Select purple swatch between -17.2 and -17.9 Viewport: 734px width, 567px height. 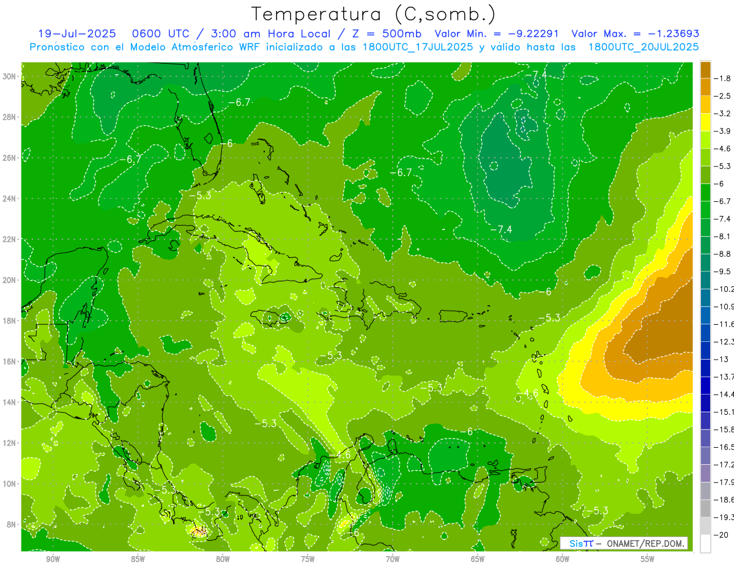tap(705, 473)
